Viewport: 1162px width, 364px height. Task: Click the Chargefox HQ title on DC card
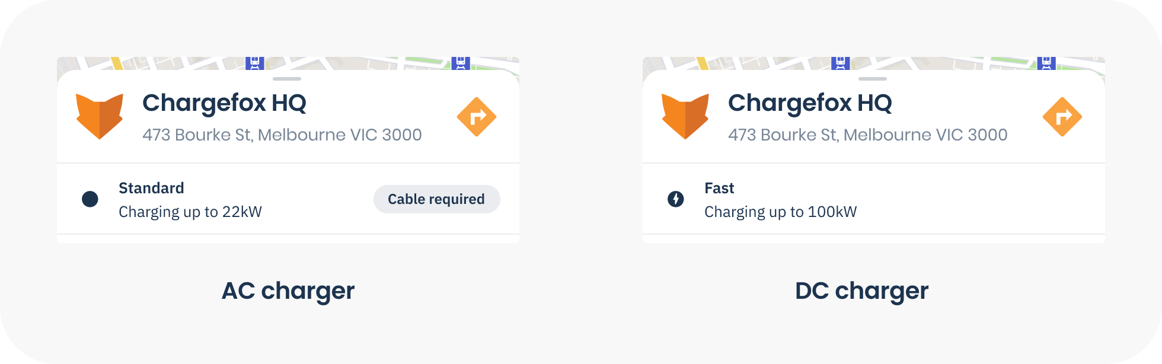[810, 104]
